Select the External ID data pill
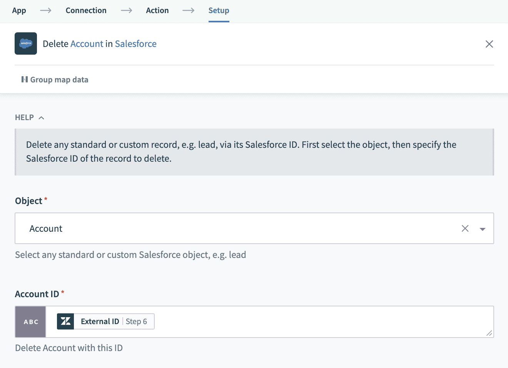Image resolution: width=508 pixels, height=368 pixels. click(100, 321)
